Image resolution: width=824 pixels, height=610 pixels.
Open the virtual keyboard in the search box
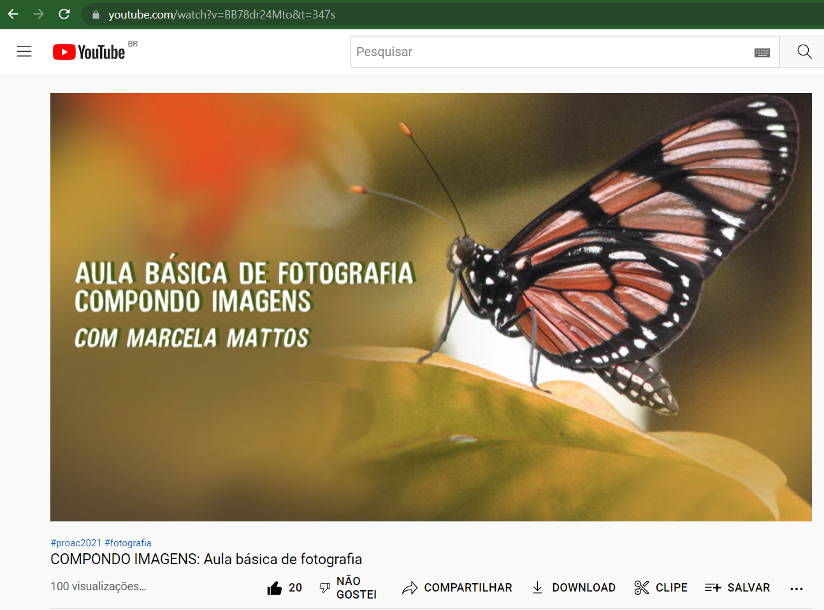pos(762,52)
